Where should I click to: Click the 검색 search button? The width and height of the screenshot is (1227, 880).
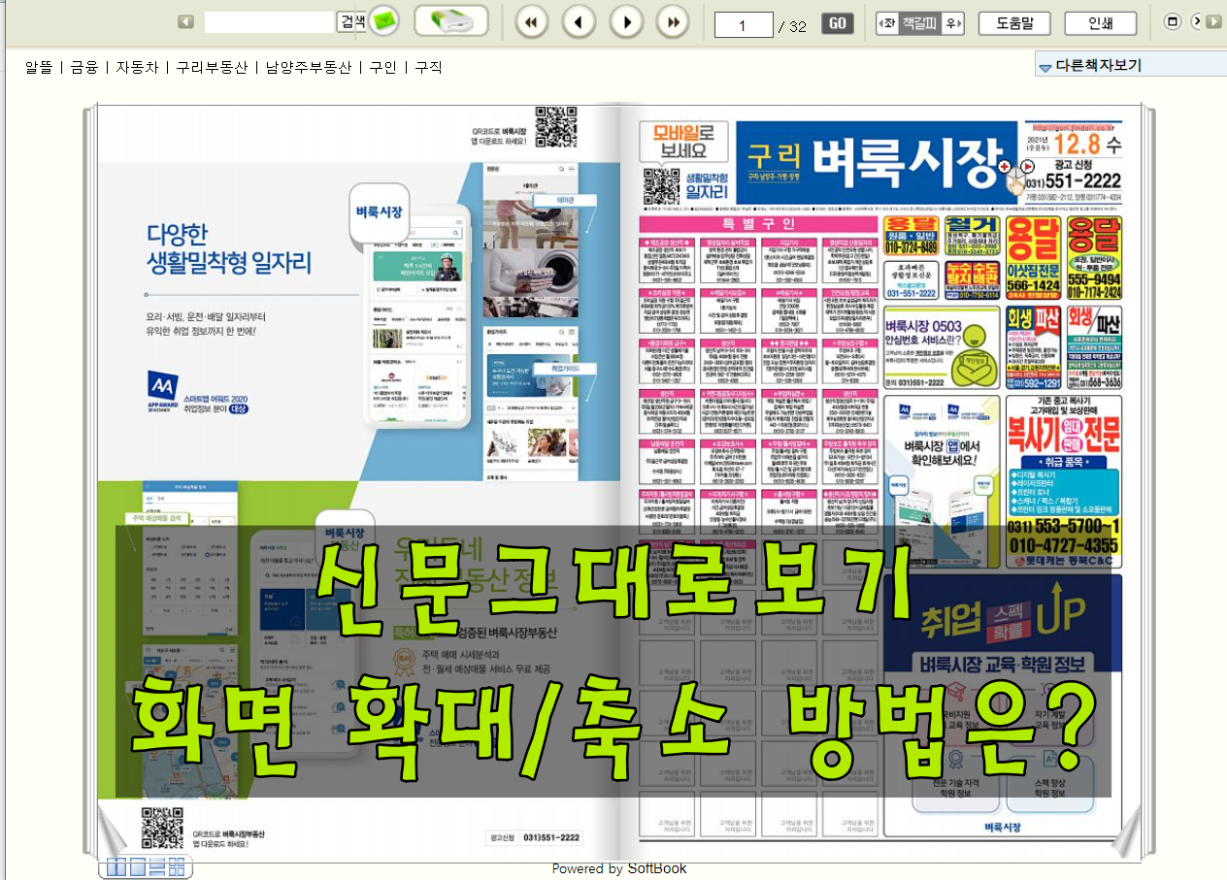coord(352,21)
